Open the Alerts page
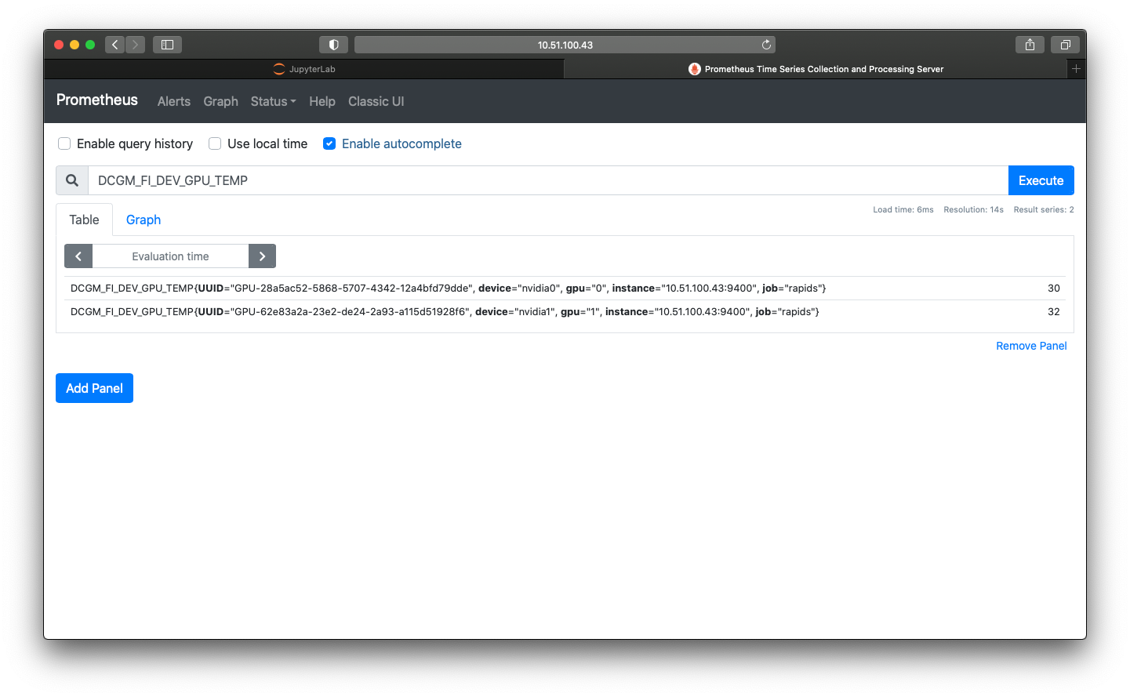The image size is (1130, 697). (x=174, y=101)
